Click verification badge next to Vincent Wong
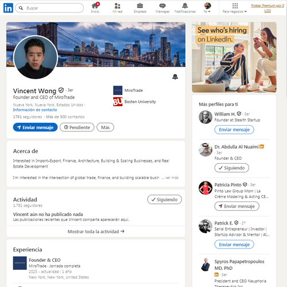Screen dimensions: 287x287 (x=61, y=90)
